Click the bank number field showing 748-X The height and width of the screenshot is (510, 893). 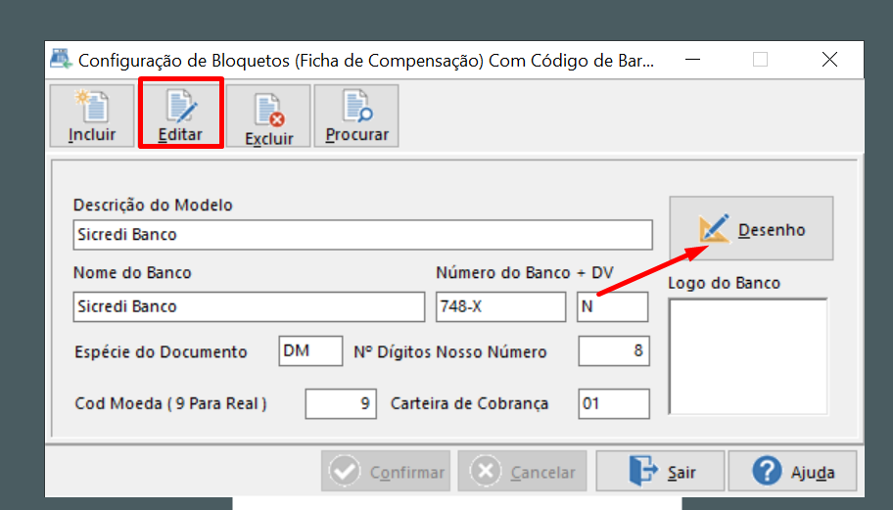tap(500, 306)
